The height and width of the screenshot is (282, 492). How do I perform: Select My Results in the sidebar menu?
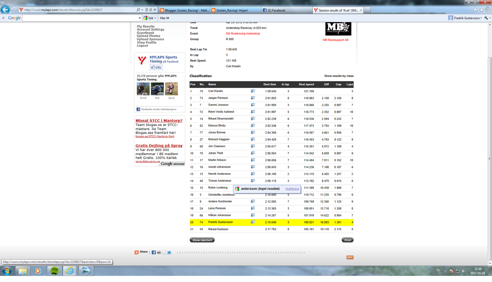point(146,26)
